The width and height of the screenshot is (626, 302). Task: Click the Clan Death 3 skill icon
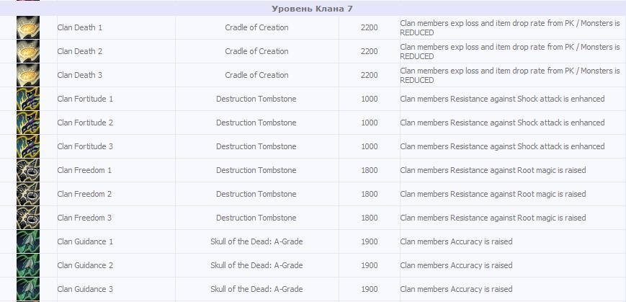pyautogui.click(x=28, y=75)
